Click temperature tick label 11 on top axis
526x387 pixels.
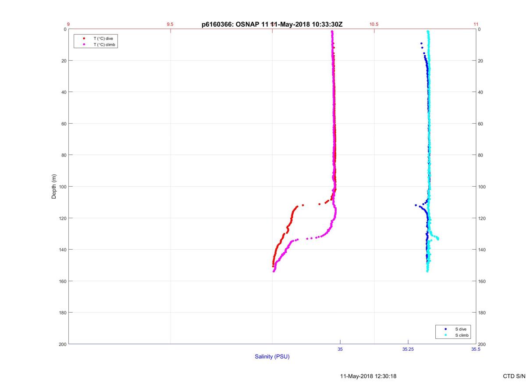pyautogui.click(x=476, y=24)
